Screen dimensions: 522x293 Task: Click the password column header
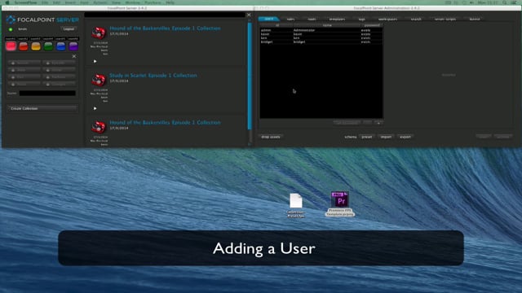point(372,25)
